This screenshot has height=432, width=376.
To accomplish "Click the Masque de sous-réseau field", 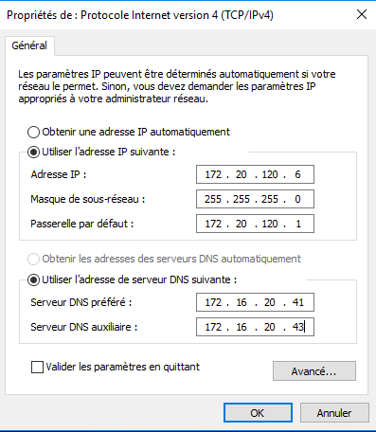I will (255, 199).
